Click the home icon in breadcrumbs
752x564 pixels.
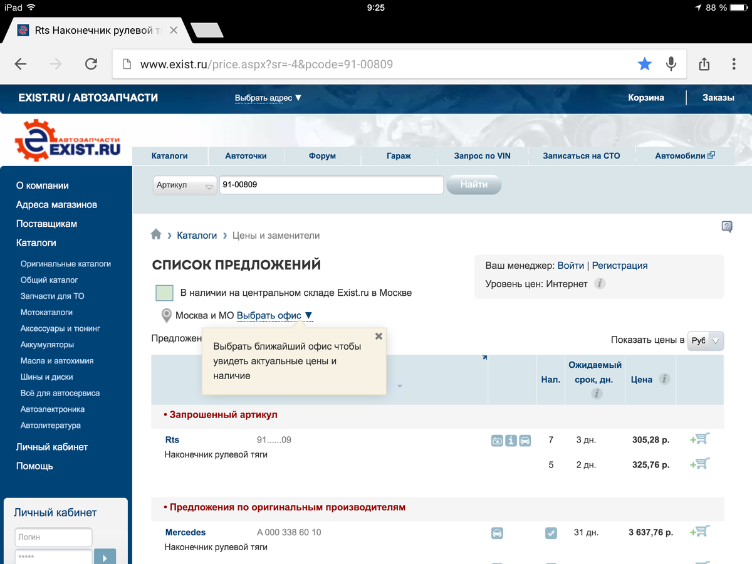156,235
